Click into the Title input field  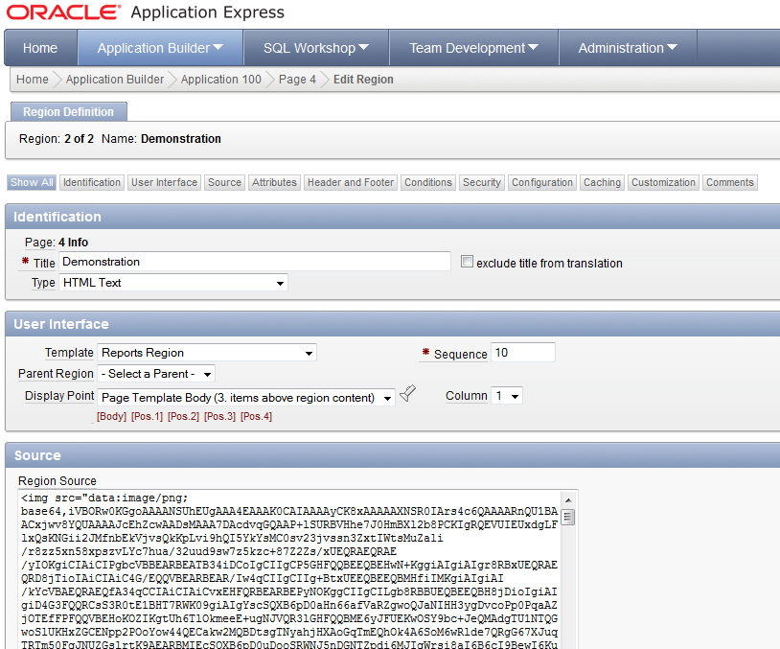255,262
